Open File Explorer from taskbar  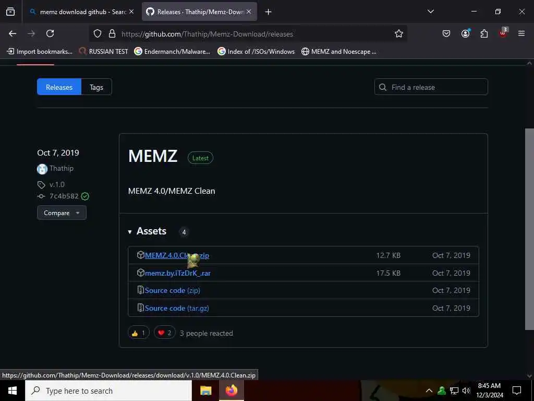[x=205, y=391]
